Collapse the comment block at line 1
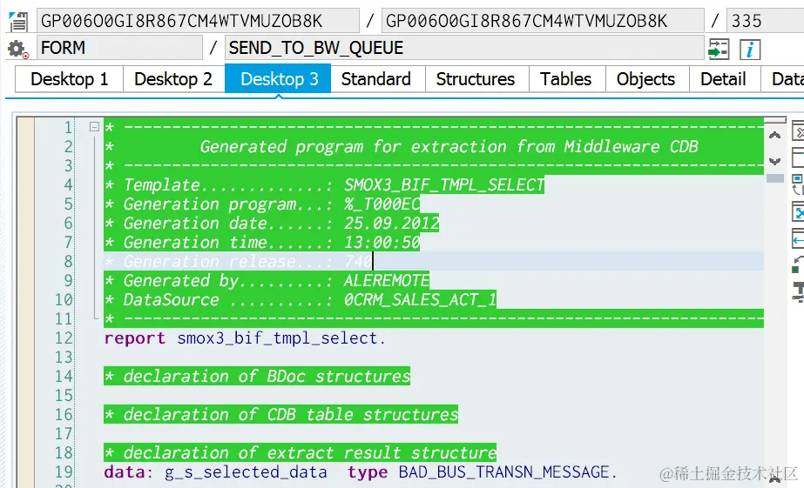Viewport: 804px width, 488px height. click(x=94, y=126)
